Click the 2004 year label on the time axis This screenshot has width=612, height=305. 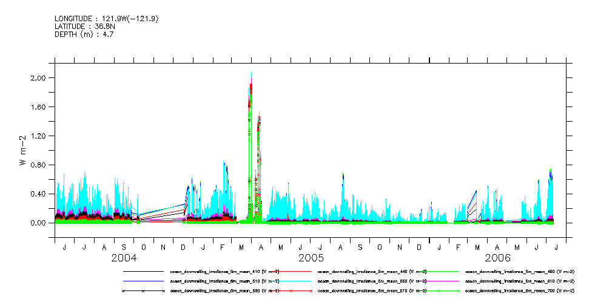point(124,258)
